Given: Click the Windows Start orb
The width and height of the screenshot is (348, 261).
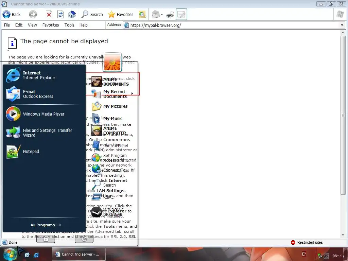Looking at the screenshot, I should point(10,254).
